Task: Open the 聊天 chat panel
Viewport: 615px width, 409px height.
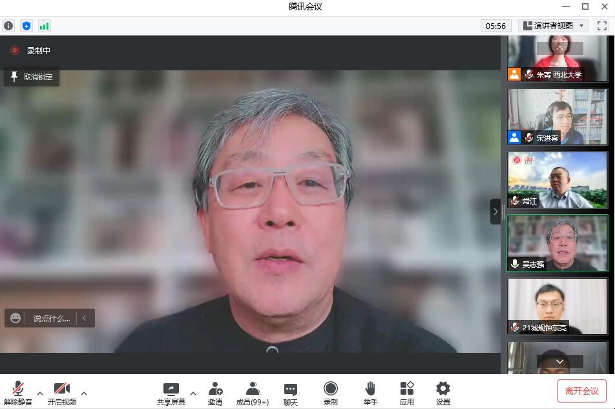Action: click(291, 393)
